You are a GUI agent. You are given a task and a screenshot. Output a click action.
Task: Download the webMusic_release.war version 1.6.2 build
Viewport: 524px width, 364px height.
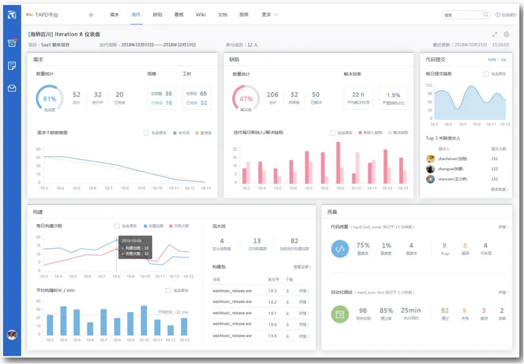pos(288,302)
